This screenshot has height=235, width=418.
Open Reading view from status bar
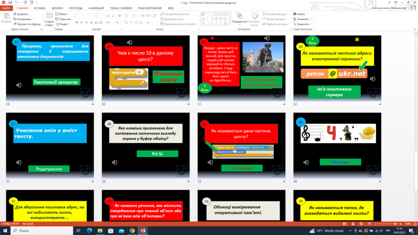pos(361,224)
